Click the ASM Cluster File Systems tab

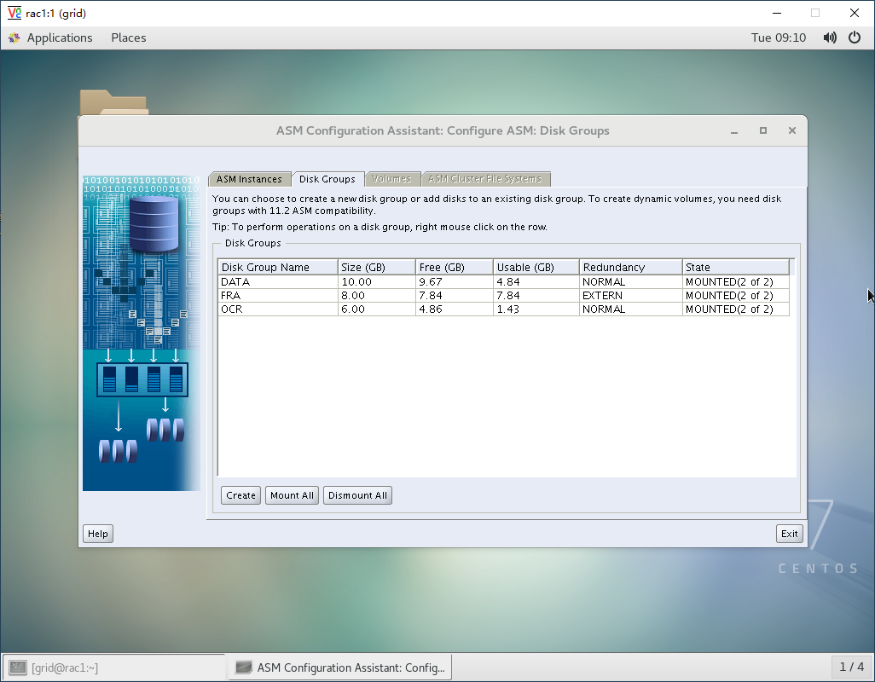click(485, 179)
